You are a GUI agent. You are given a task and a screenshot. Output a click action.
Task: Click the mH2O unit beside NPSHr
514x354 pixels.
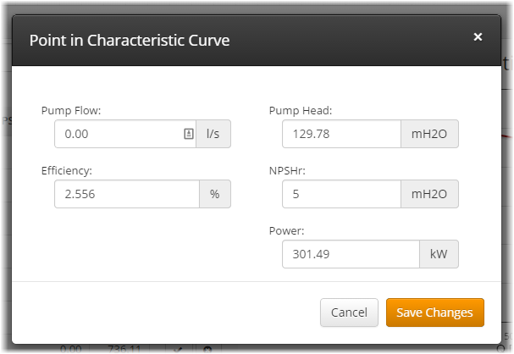click(429, 194)
